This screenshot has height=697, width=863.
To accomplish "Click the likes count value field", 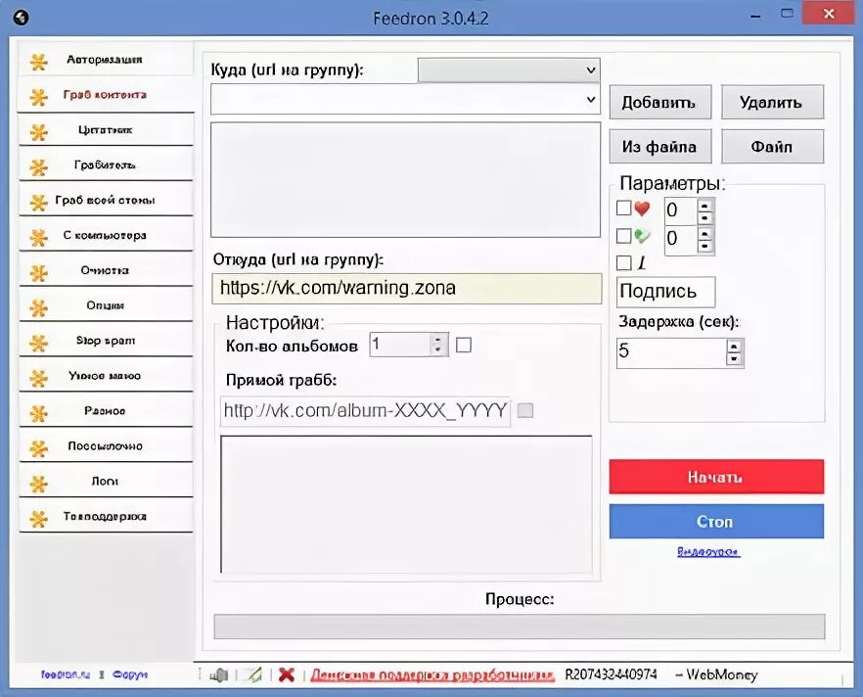I will pyautogui.click(x=681, y=210).
